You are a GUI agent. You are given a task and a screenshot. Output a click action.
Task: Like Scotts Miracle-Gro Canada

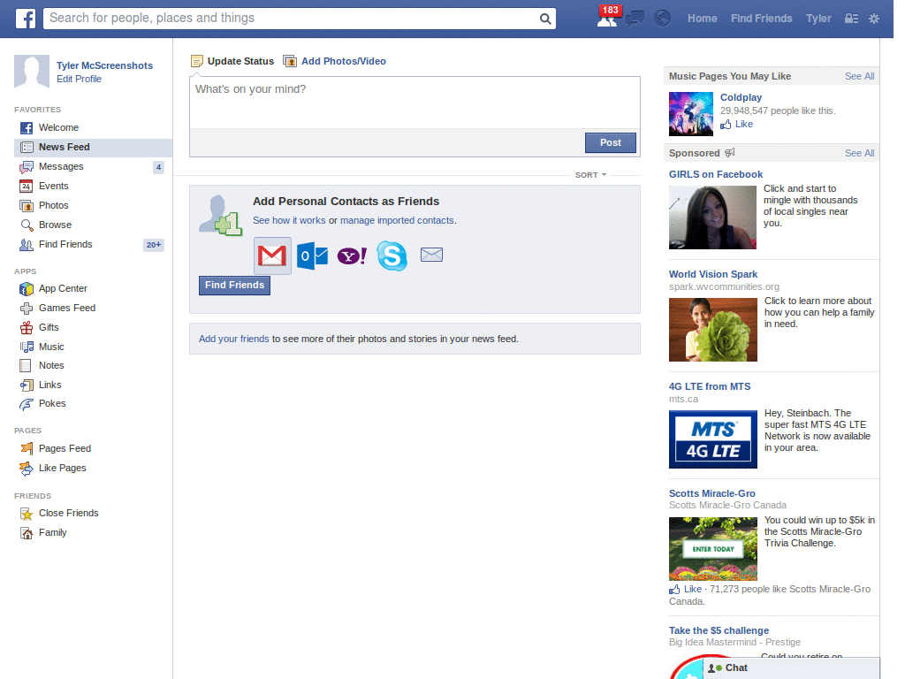point(686,590)
